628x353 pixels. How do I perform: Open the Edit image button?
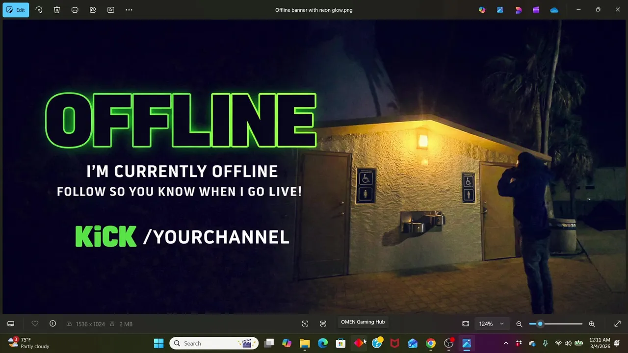[16, 10]
